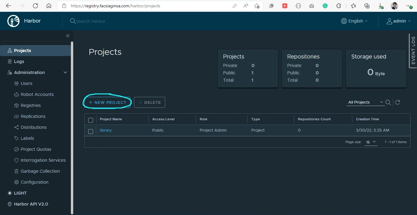Open the All Projects filter dropdown
The width and height of the screenshot is (417, 215).
(x=366, y=102)
